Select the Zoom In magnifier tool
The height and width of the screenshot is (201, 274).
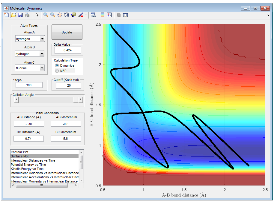(x=46, y=15)
